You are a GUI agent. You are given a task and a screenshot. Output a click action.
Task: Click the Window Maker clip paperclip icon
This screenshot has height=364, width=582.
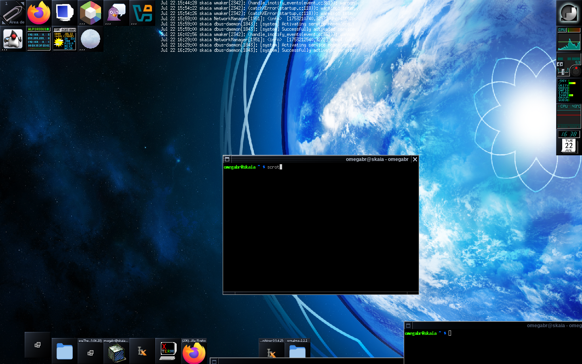click(13, 13)
